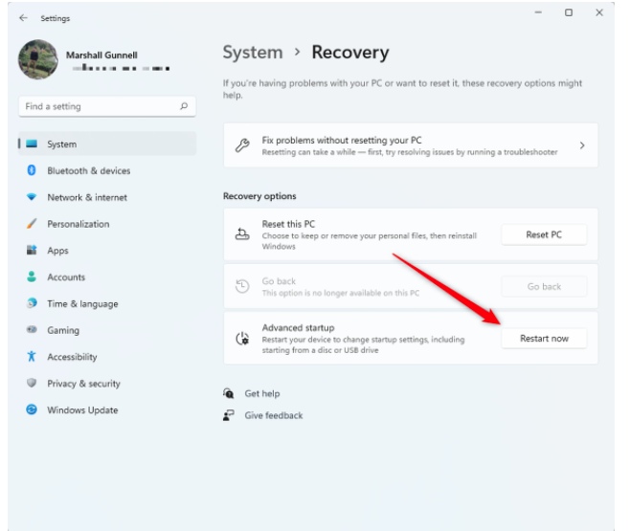Click the Windows Update icon
Image resolution: width=630 pixels, height=531 pixels.
(x=32, y=410)
